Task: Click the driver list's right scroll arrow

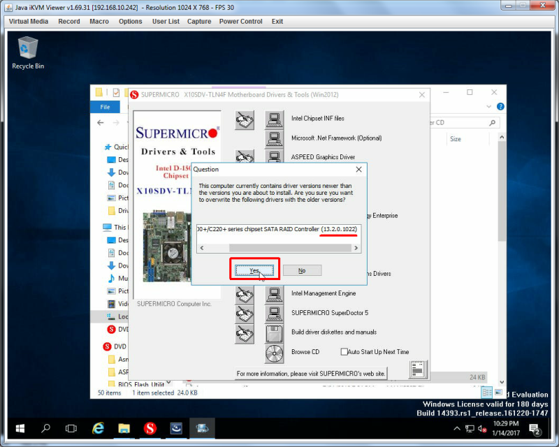Action: [356, 248]
